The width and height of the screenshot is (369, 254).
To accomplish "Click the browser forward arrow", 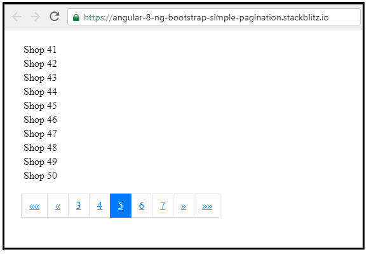I will coord(36,17).
